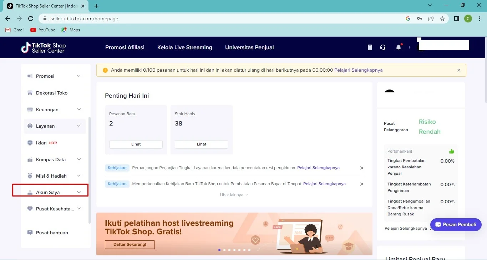Click the livestreaming training banner image
Screen dimensions: 487x260
[234, 234]
